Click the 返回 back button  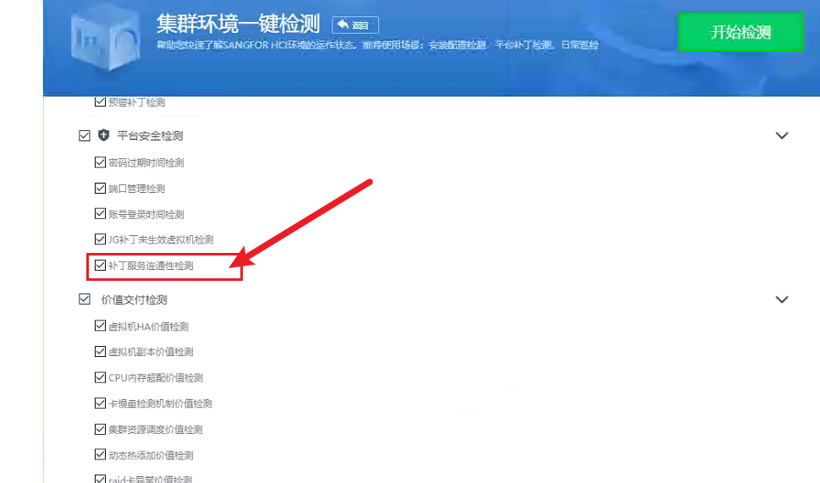tap(355, 25)
